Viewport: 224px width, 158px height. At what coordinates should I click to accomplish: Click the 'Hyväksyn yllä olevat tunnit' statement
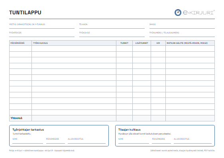pyautogui.click(x=145, y=134)
